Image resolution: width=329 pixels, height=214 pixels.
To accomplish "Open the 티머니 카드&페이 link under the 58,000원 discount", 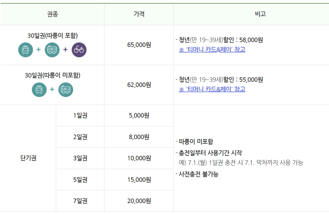I will coord(212,49).
